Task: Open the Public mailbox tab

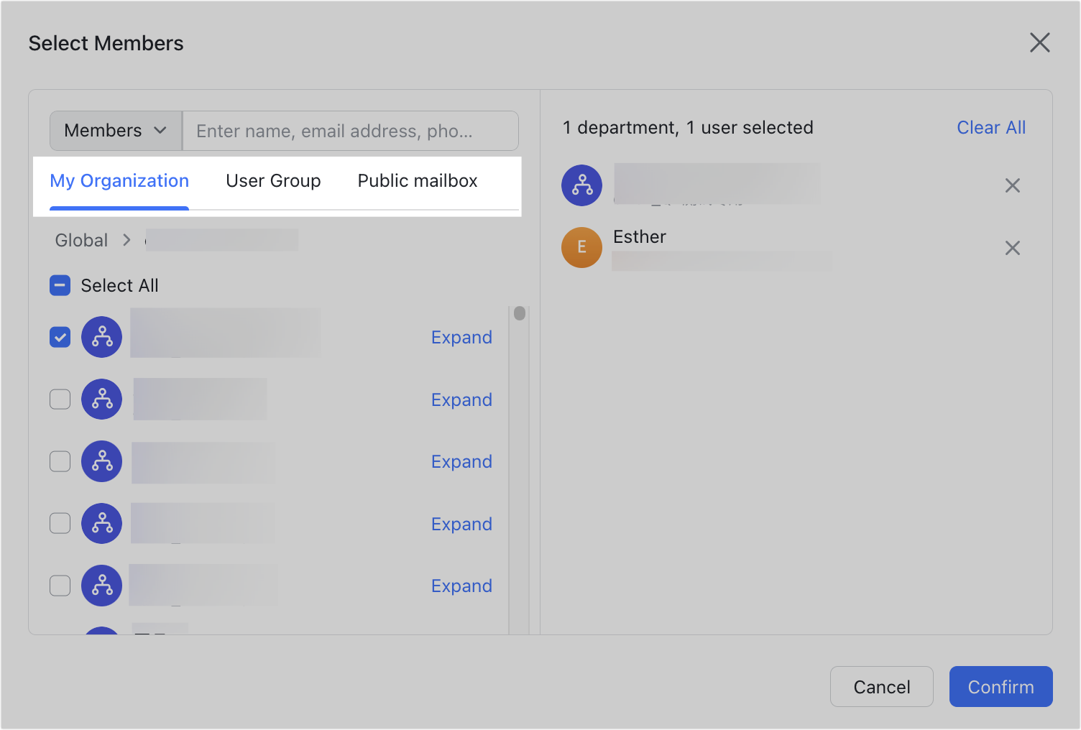Action: 417,180
